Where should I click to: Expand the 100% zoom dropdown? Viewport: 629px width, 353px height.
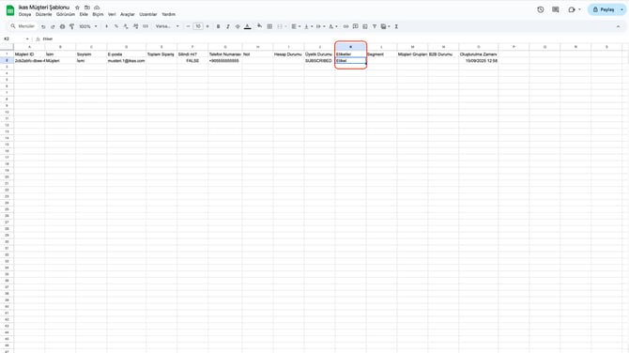[88, 26]
